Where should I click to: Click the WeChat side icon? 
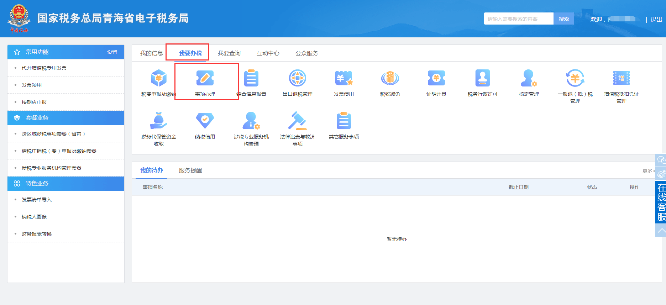click(x=661, y=160)
